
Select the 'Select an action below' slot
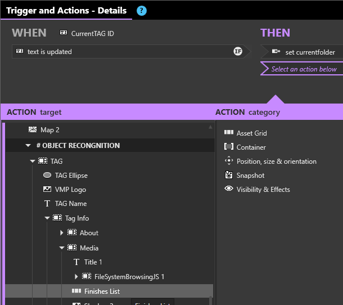302,69
